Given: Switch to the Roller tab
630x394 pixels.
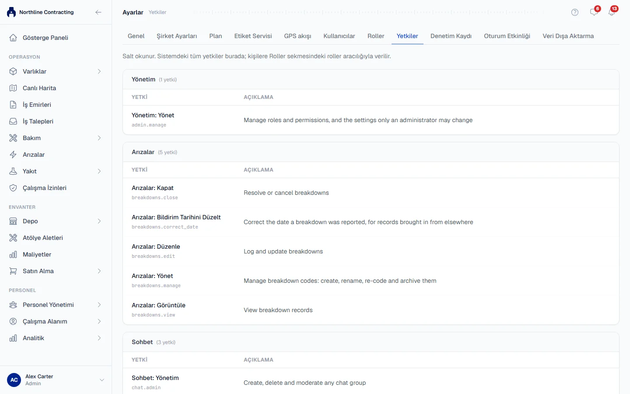Looking at the screenshot, I should [376, 36].
